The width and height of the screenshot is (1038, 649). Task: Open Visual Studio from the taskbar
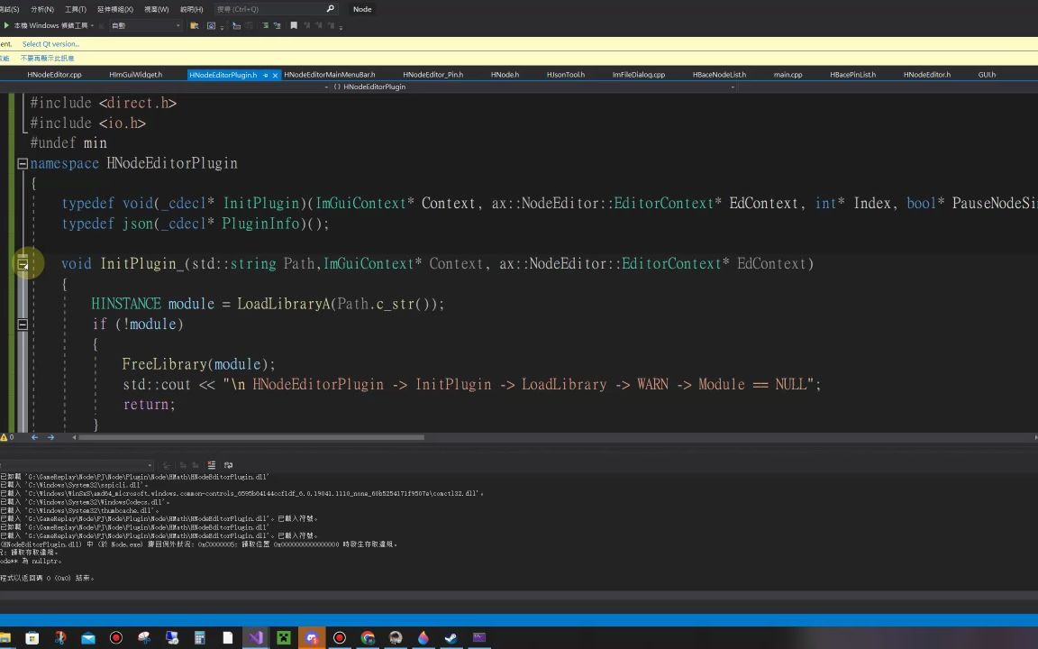[256, 638]
